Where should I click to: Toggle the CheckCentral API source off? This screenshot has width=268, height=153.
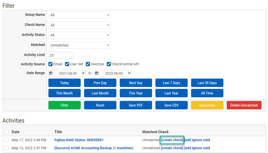click(x=109, y=64)
